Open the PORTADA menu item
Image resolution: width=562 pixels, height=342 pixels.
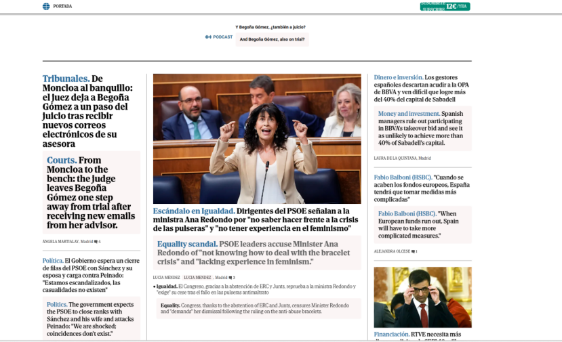(62, 6)
